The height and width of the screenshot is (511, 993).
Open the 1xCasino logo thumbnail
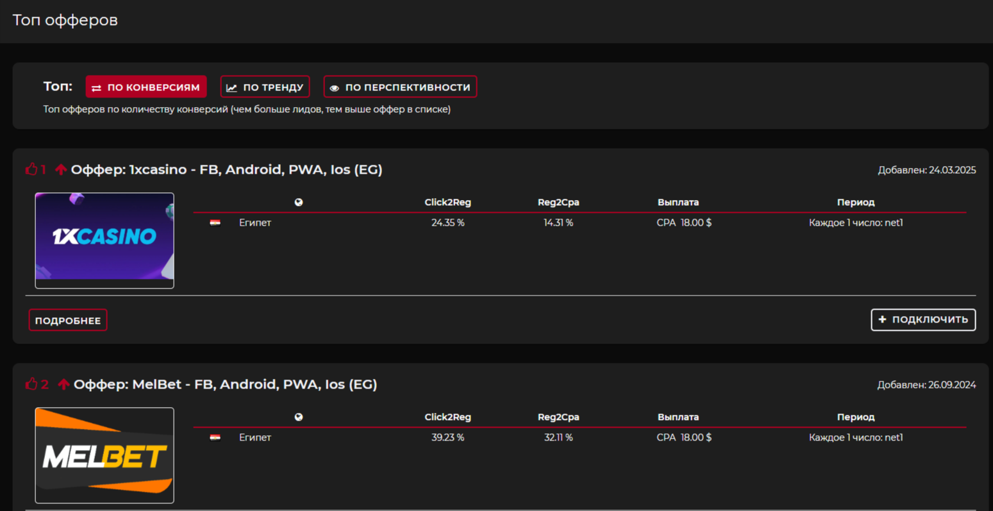tap(104, 240)
